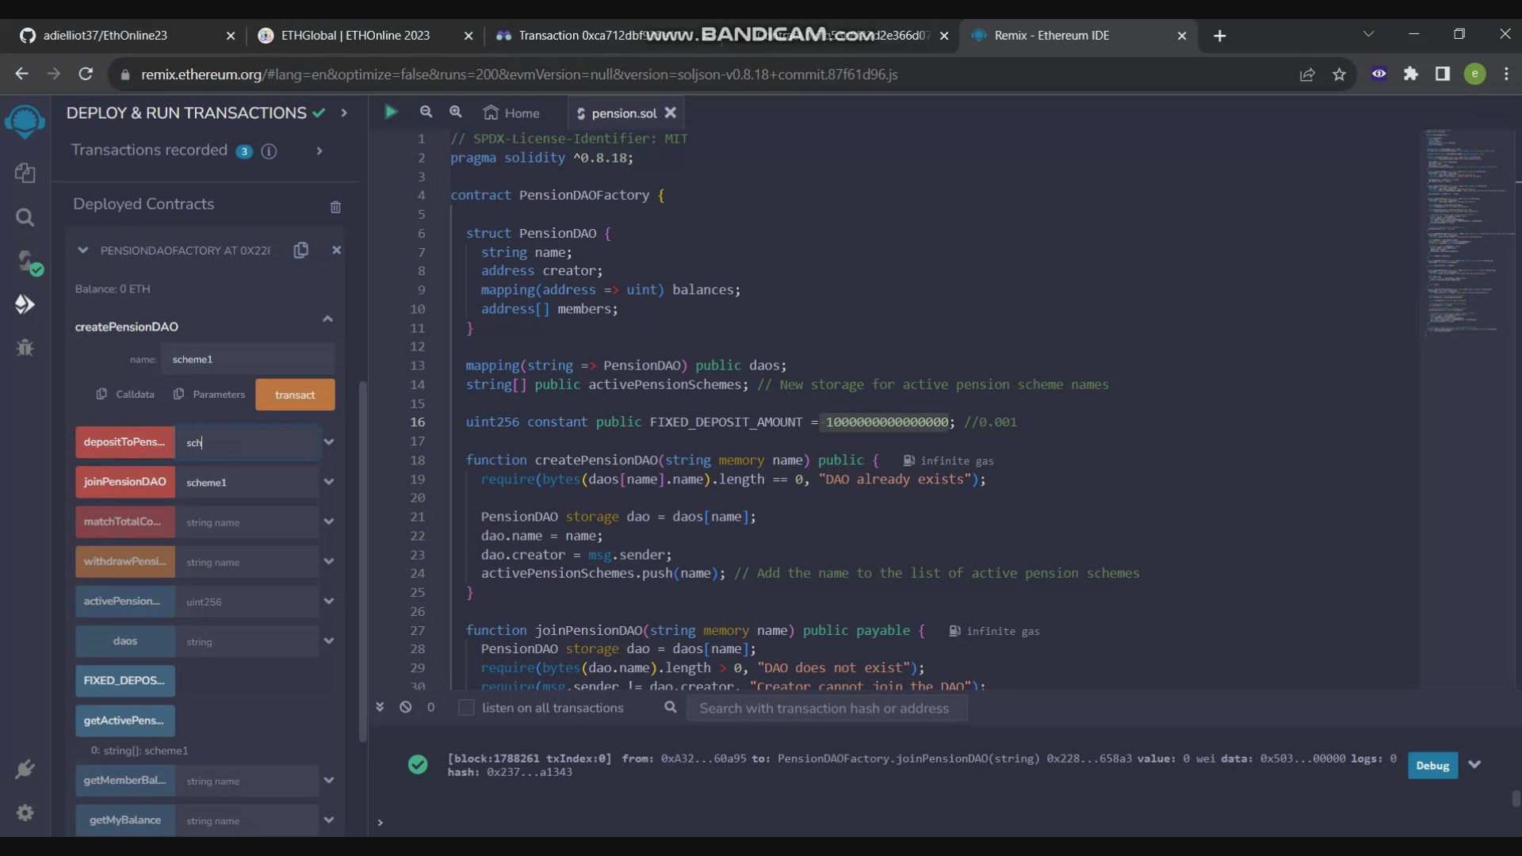Expand matchTotalCo... function parameters

coord(329,522)
